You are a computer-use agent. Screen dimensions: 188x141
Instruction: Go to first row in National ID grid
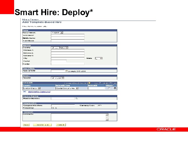(96, 83)
